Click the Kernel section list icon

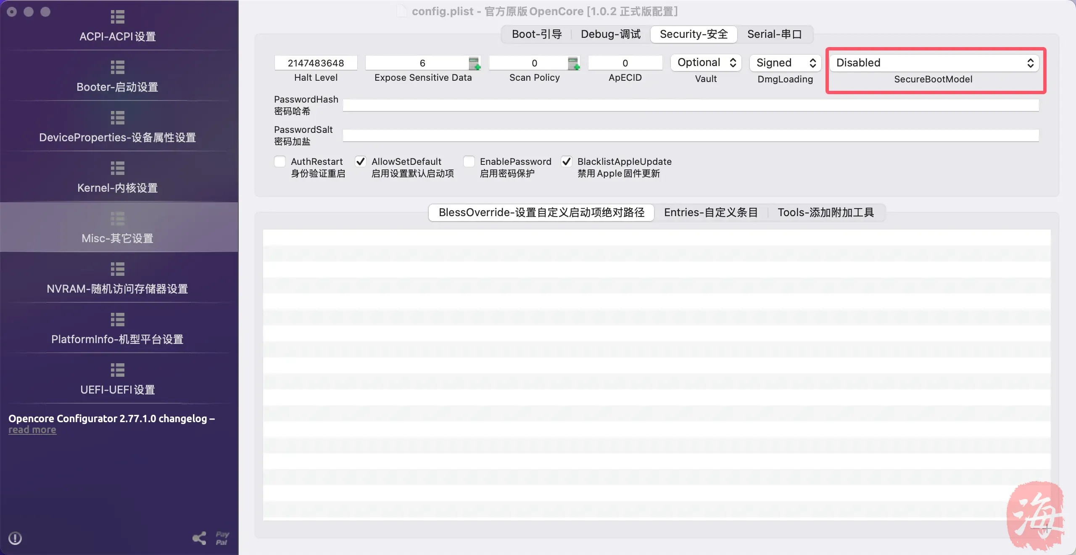pos(117,168)
